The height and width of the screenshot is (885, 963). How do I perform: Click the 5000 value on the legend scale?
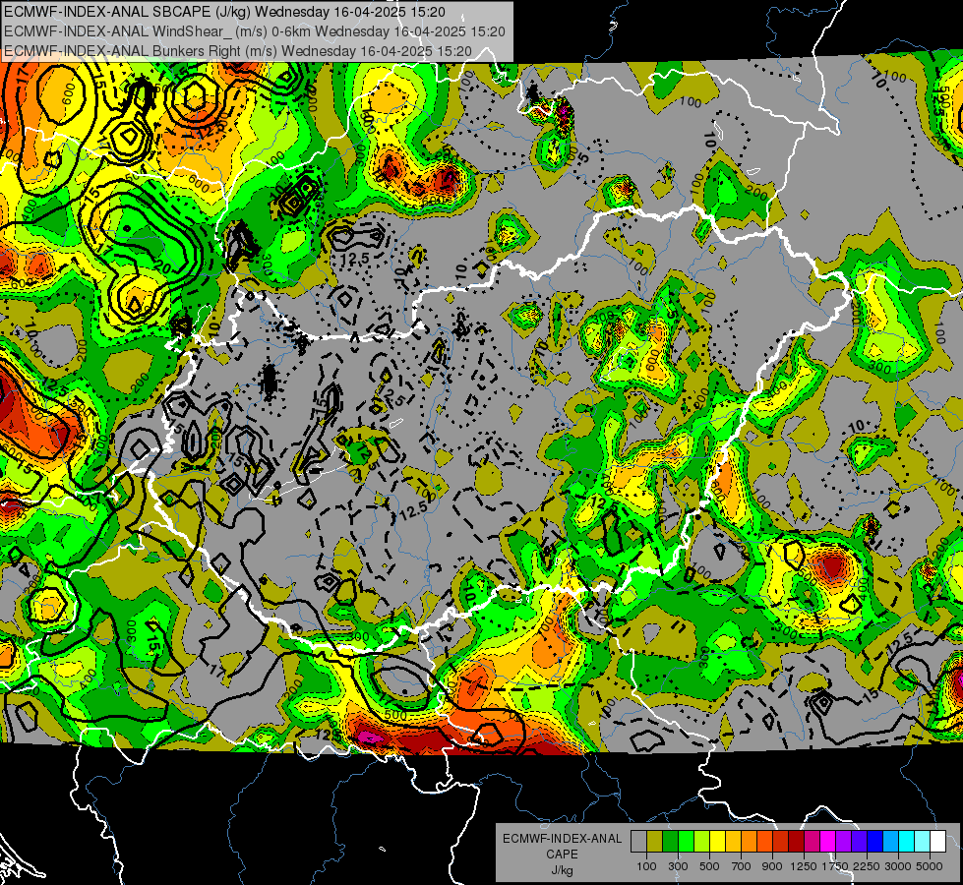pyautogui.click(x=930, y=866)
